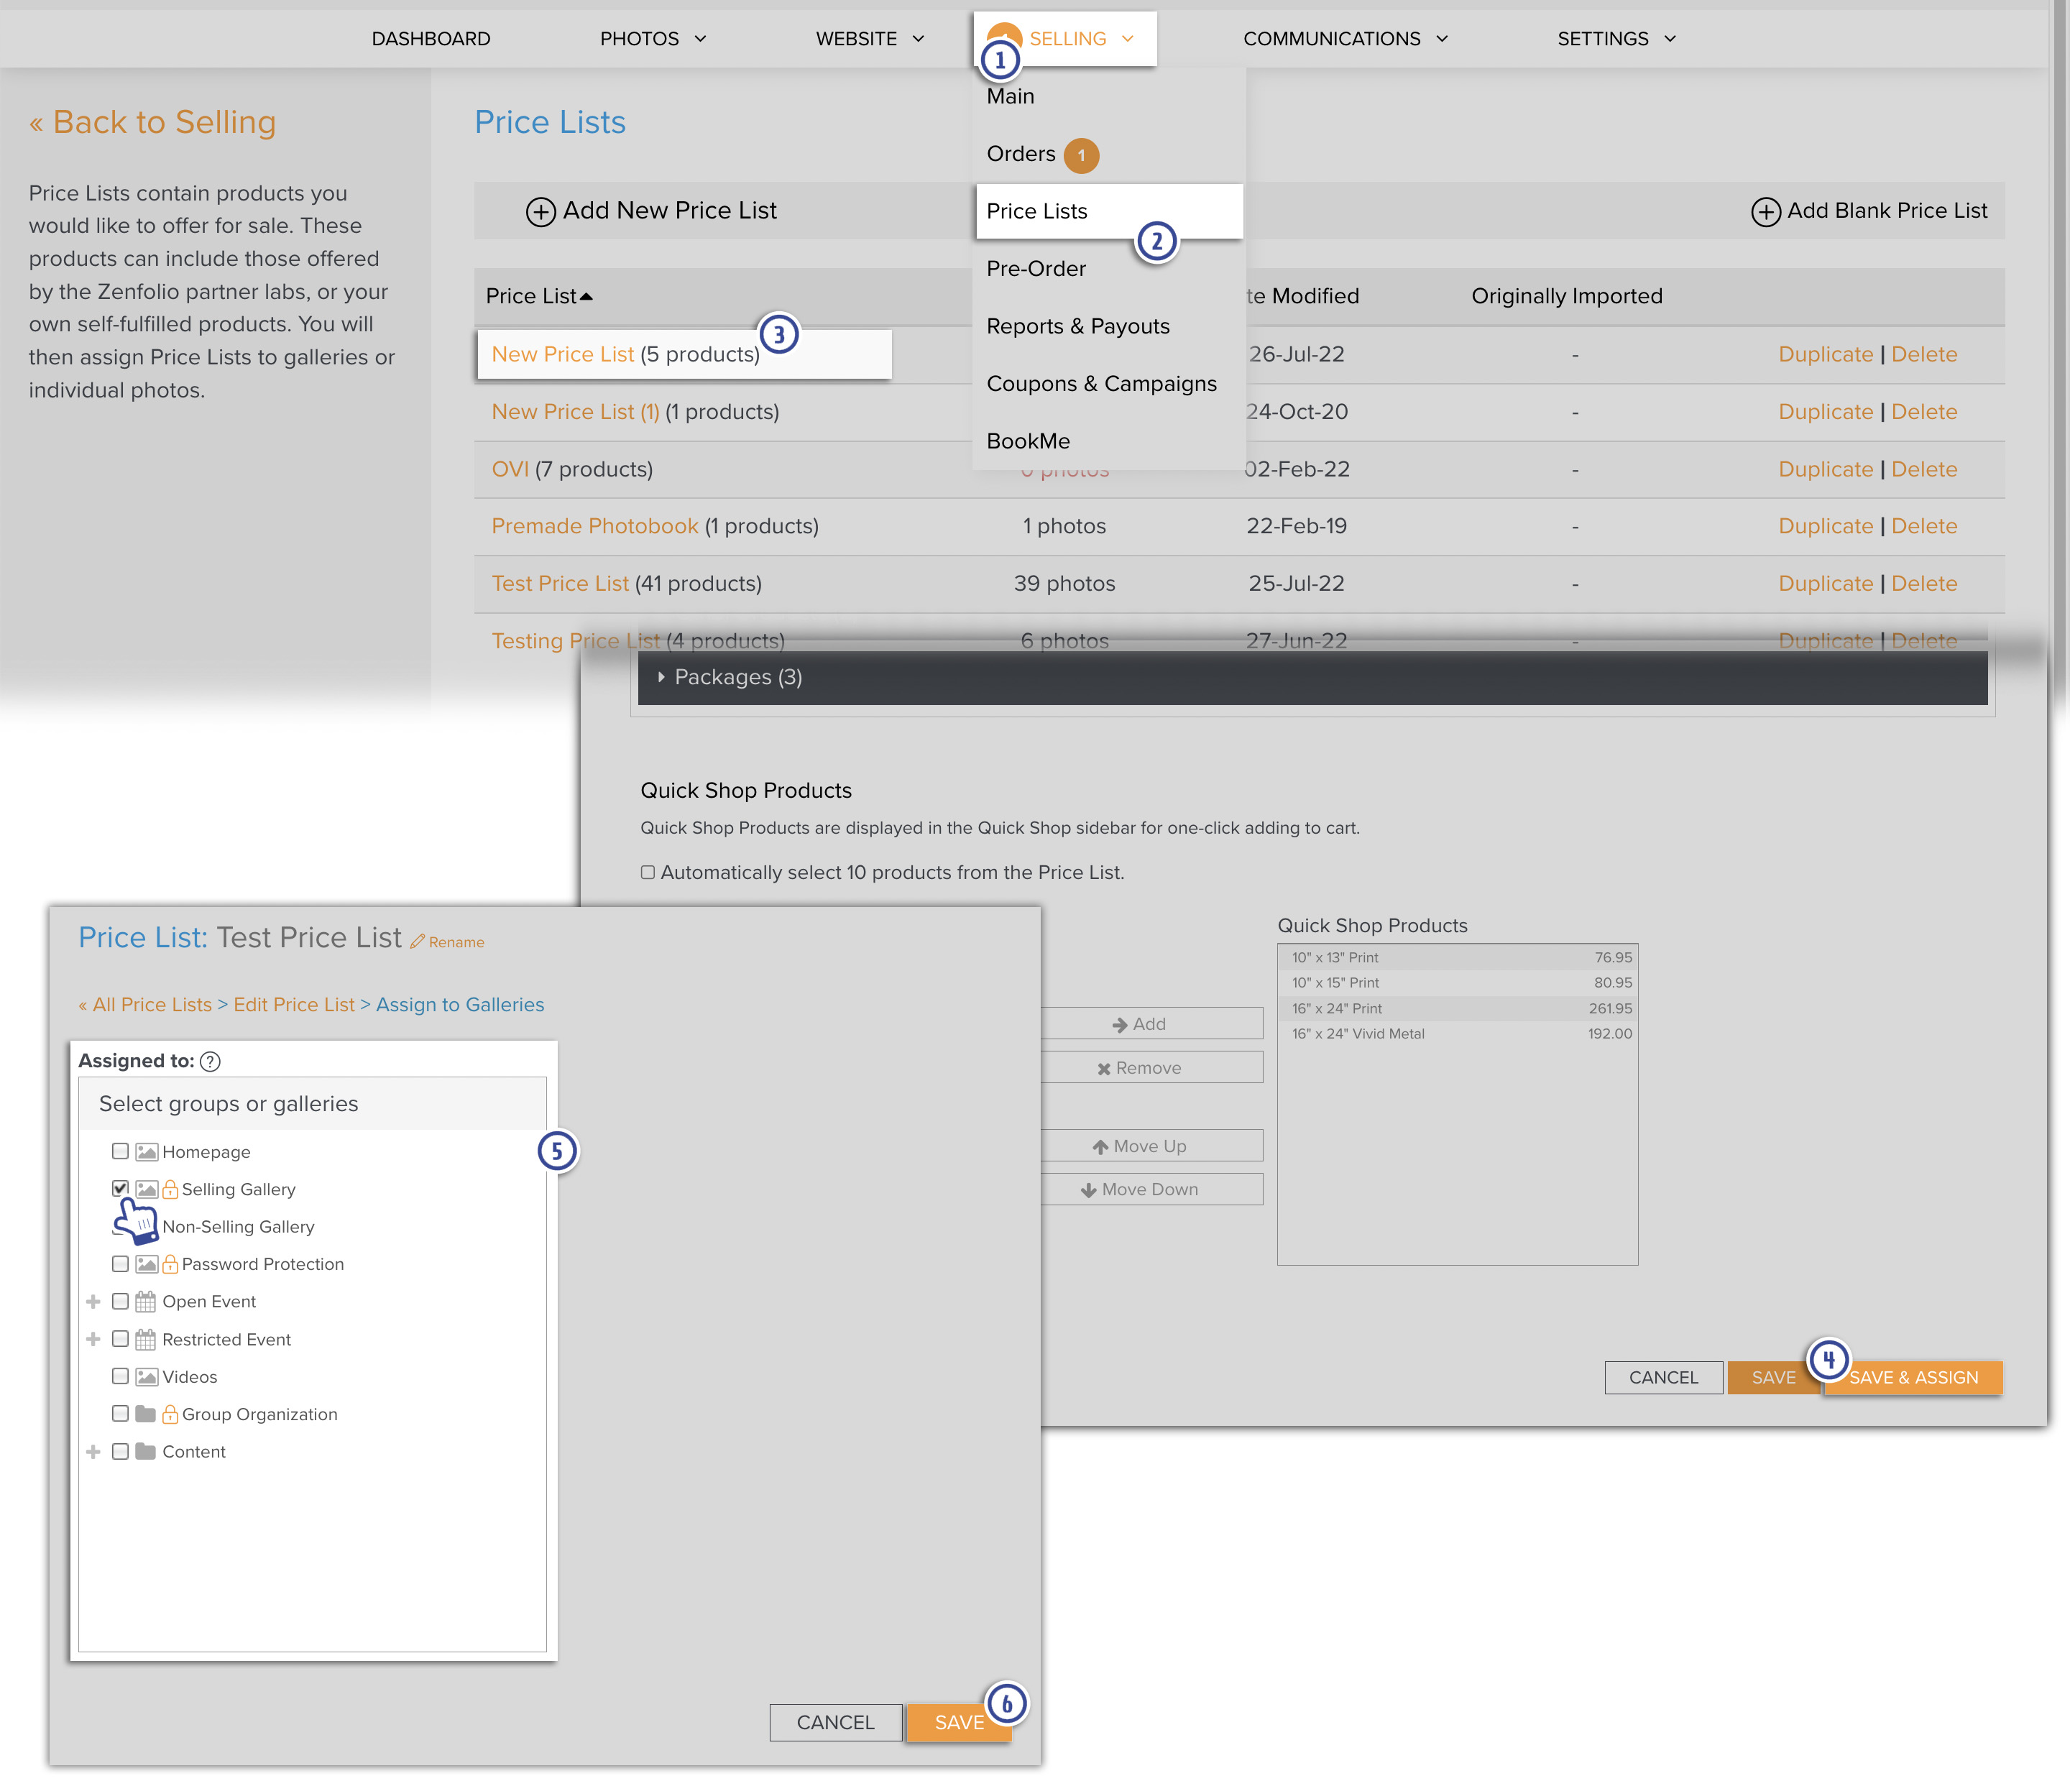
Task: Click the plus icon beside Add Blank Price List
Action: click(x=1765, y=212)
